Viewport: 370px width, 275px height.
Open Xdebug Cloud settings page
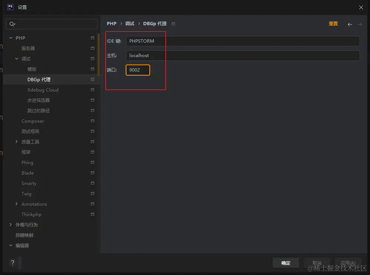tap(43, 90)
